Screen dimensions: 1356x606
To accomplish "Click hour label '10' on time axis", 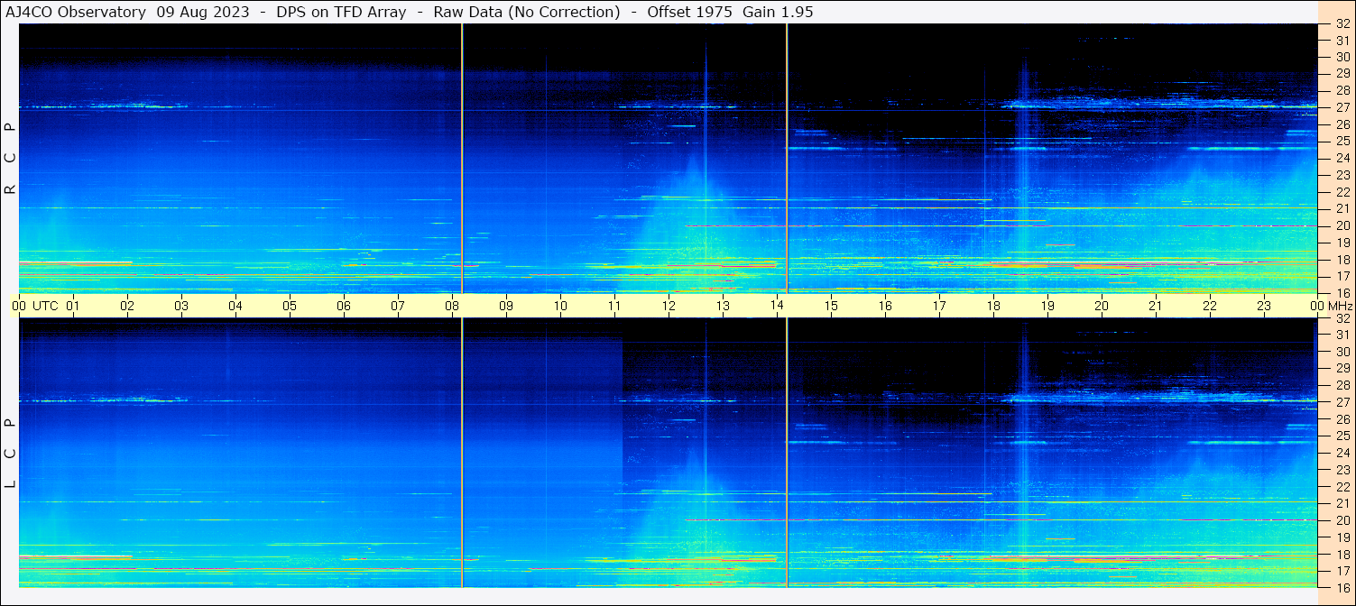I will coord(560,306).
